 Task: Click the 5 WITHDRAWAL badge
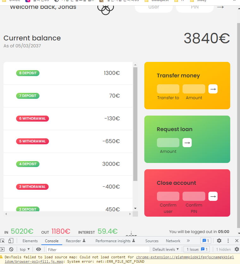(33, 141)
